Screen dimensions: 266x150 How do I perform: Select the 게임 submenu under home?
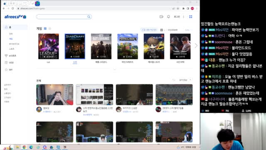coord(11,39)
